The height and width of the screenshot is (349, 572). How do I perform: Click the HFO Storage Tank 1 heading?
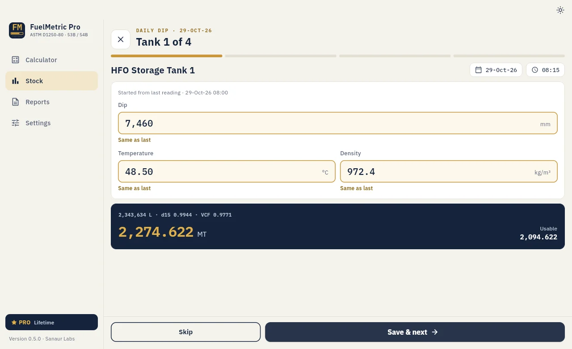click(153, 70)
